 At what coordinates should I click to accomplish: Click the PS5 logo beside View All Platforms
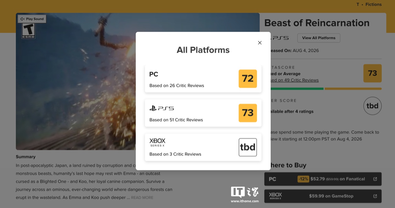[x=280, y=38]
